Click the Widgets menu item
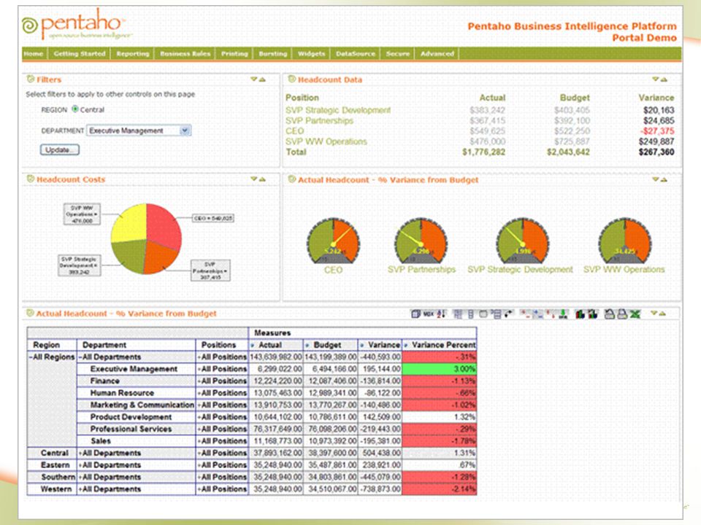 pos(311,53)
